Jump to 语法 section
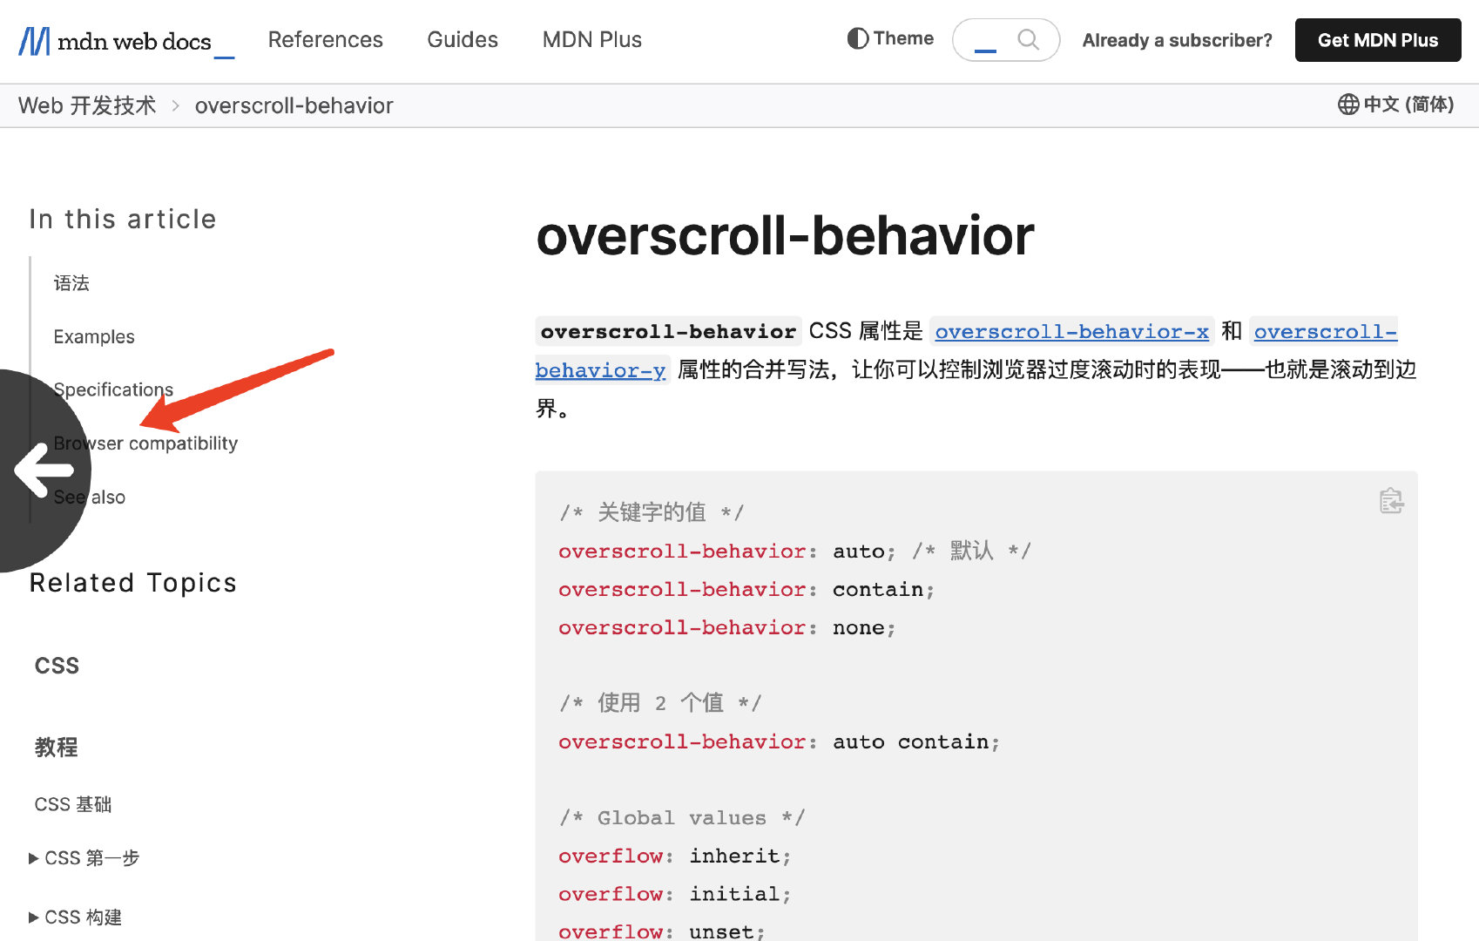 pyautogui.click(x=71, y=283)
